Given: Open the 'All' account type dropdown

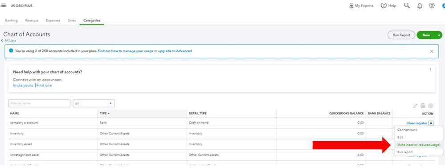Looking at the screenshot, I should coord(94,103).
